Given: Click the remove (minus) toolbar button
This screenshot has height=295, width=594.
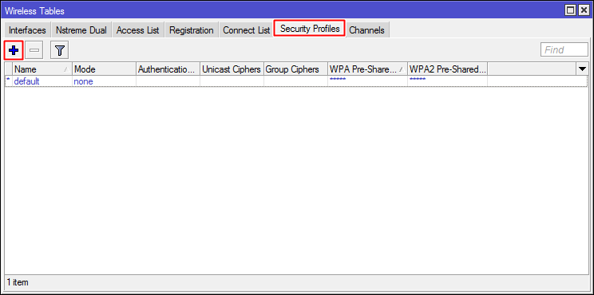Looking at the screenshot, I should pos(34,50).
